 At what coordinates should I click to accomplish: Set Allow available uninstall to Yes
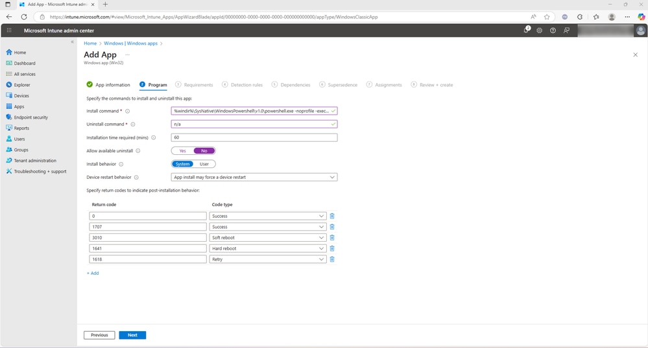click(x=183, y=151)
